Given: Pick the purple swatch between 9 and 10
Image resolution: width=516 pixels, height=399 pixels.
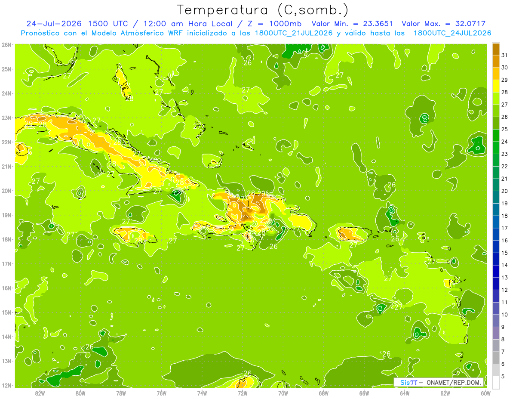Looking at the screenshot, I should point(496,321).
